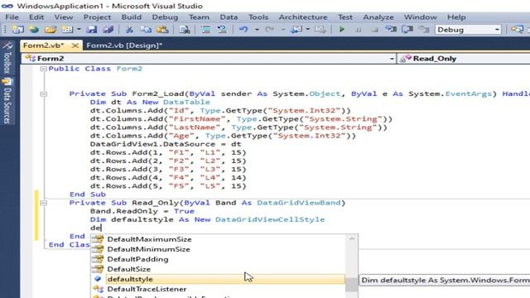Image resolution: width=530 pixels, height=298 pixels.
Task: Open the Help menu
Action: [x=456, y=17]
